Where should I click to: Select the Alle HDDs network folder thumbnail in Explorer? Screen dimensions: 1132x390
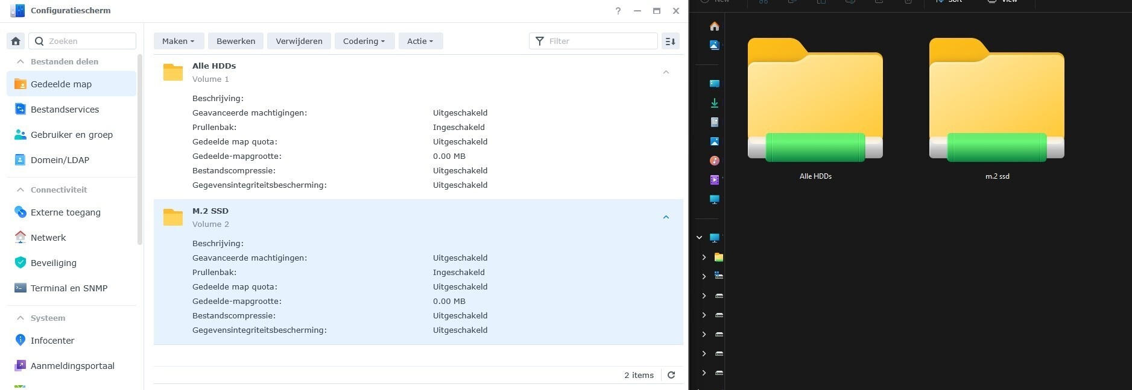point(815,100)
